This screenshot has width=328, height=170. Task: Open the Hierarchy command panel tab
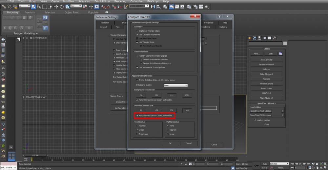(259, 38)
